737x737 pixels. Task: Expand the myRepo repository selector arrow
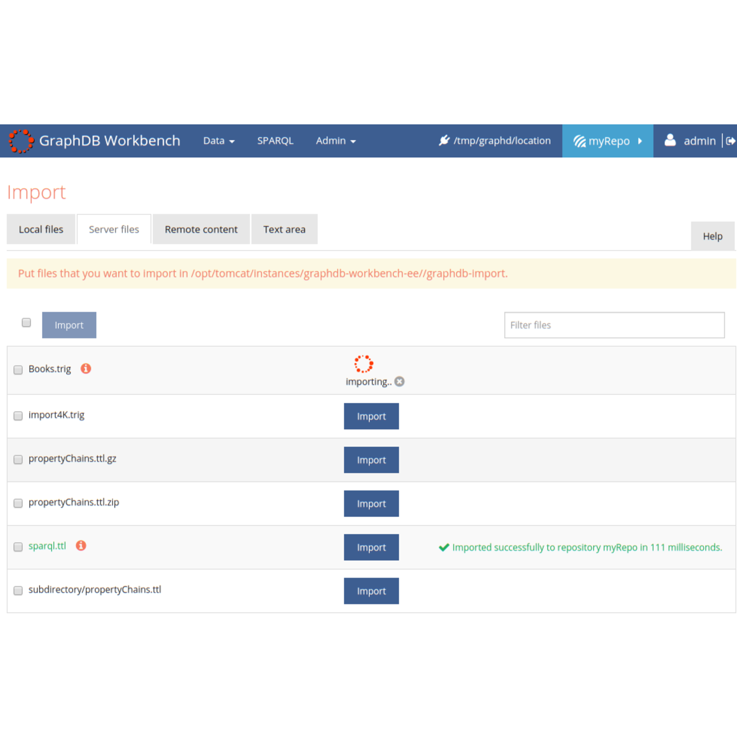coord(640,140)
